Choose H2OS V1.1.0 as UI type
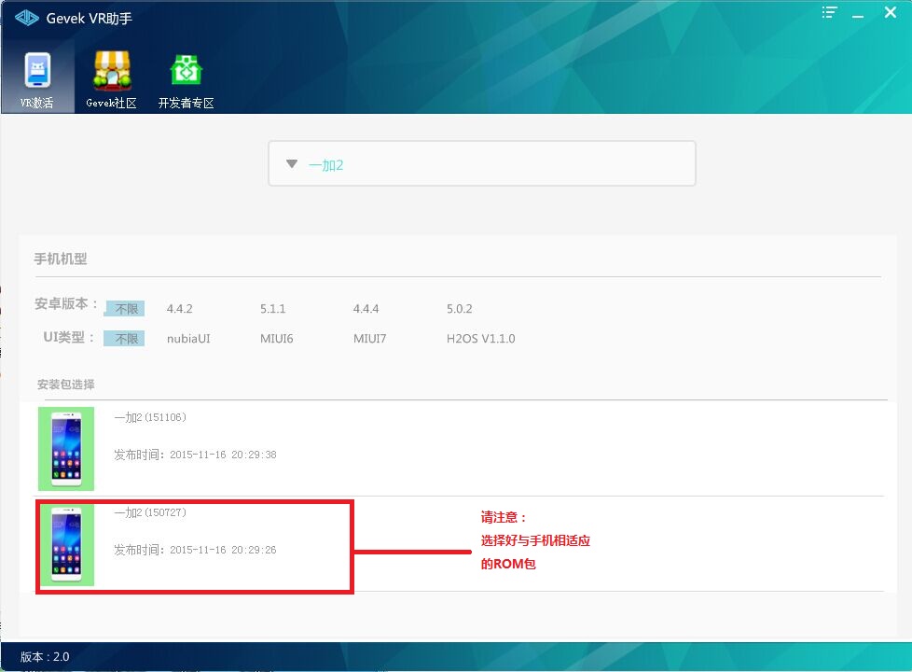Image resolution: width=912 pixels, height=672 pixels. point(481,338)
